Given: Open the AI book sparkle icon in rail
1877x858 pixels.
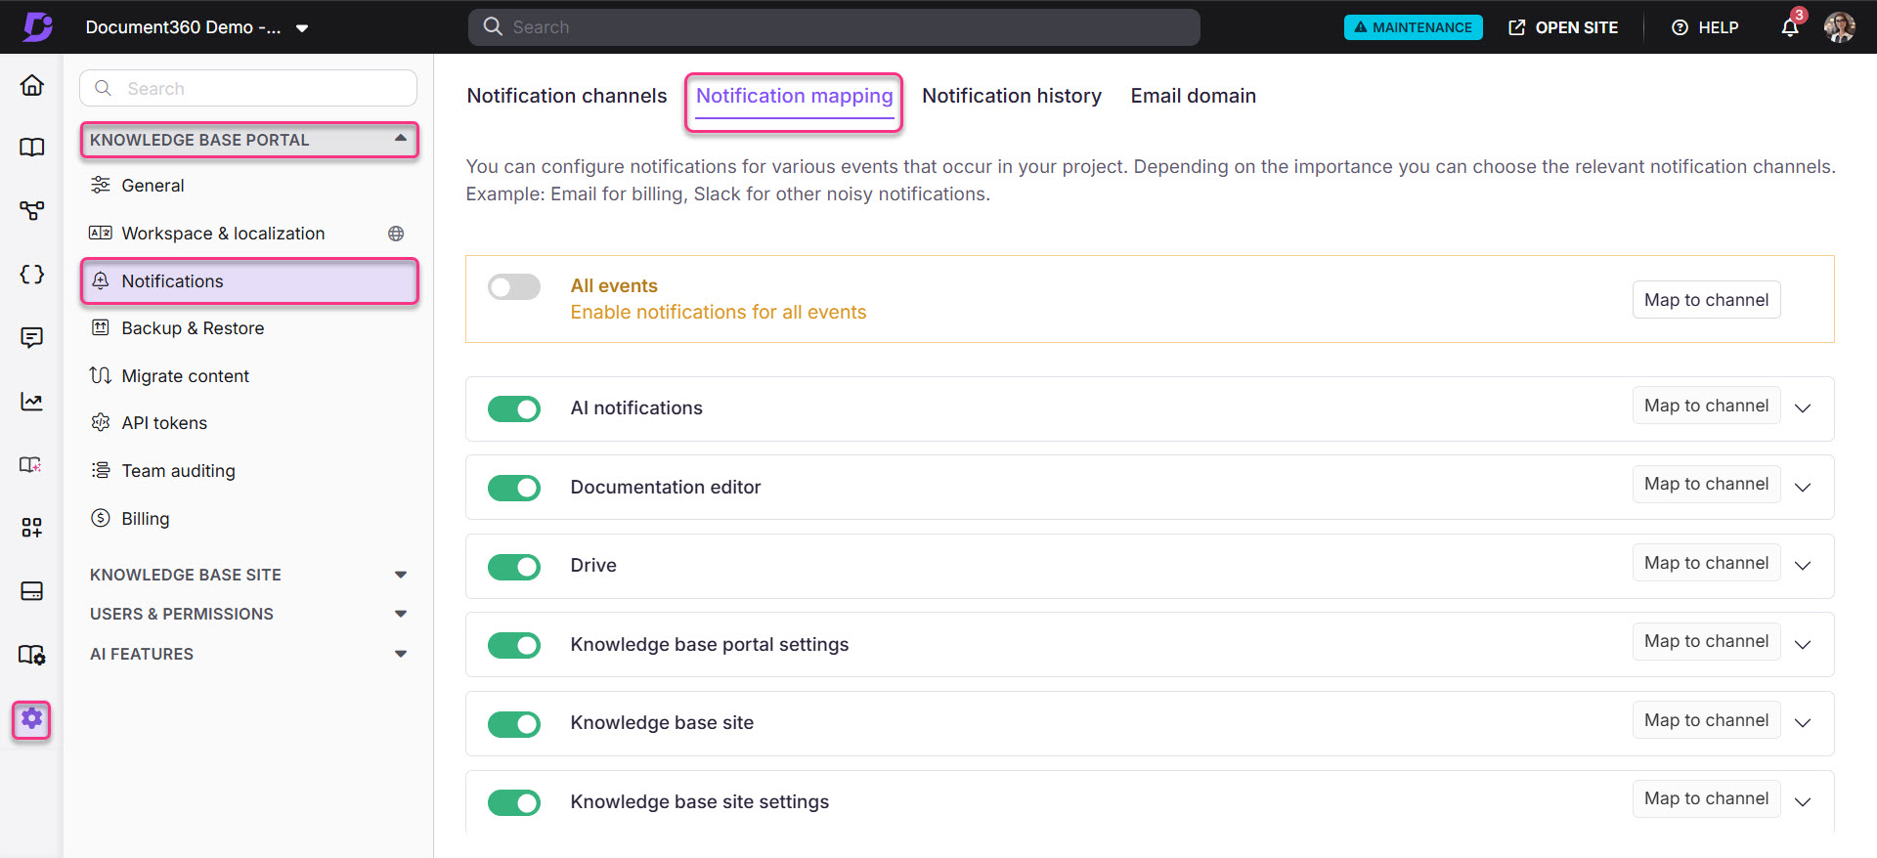Looking at the screenshot, I should tap(32, 465).
